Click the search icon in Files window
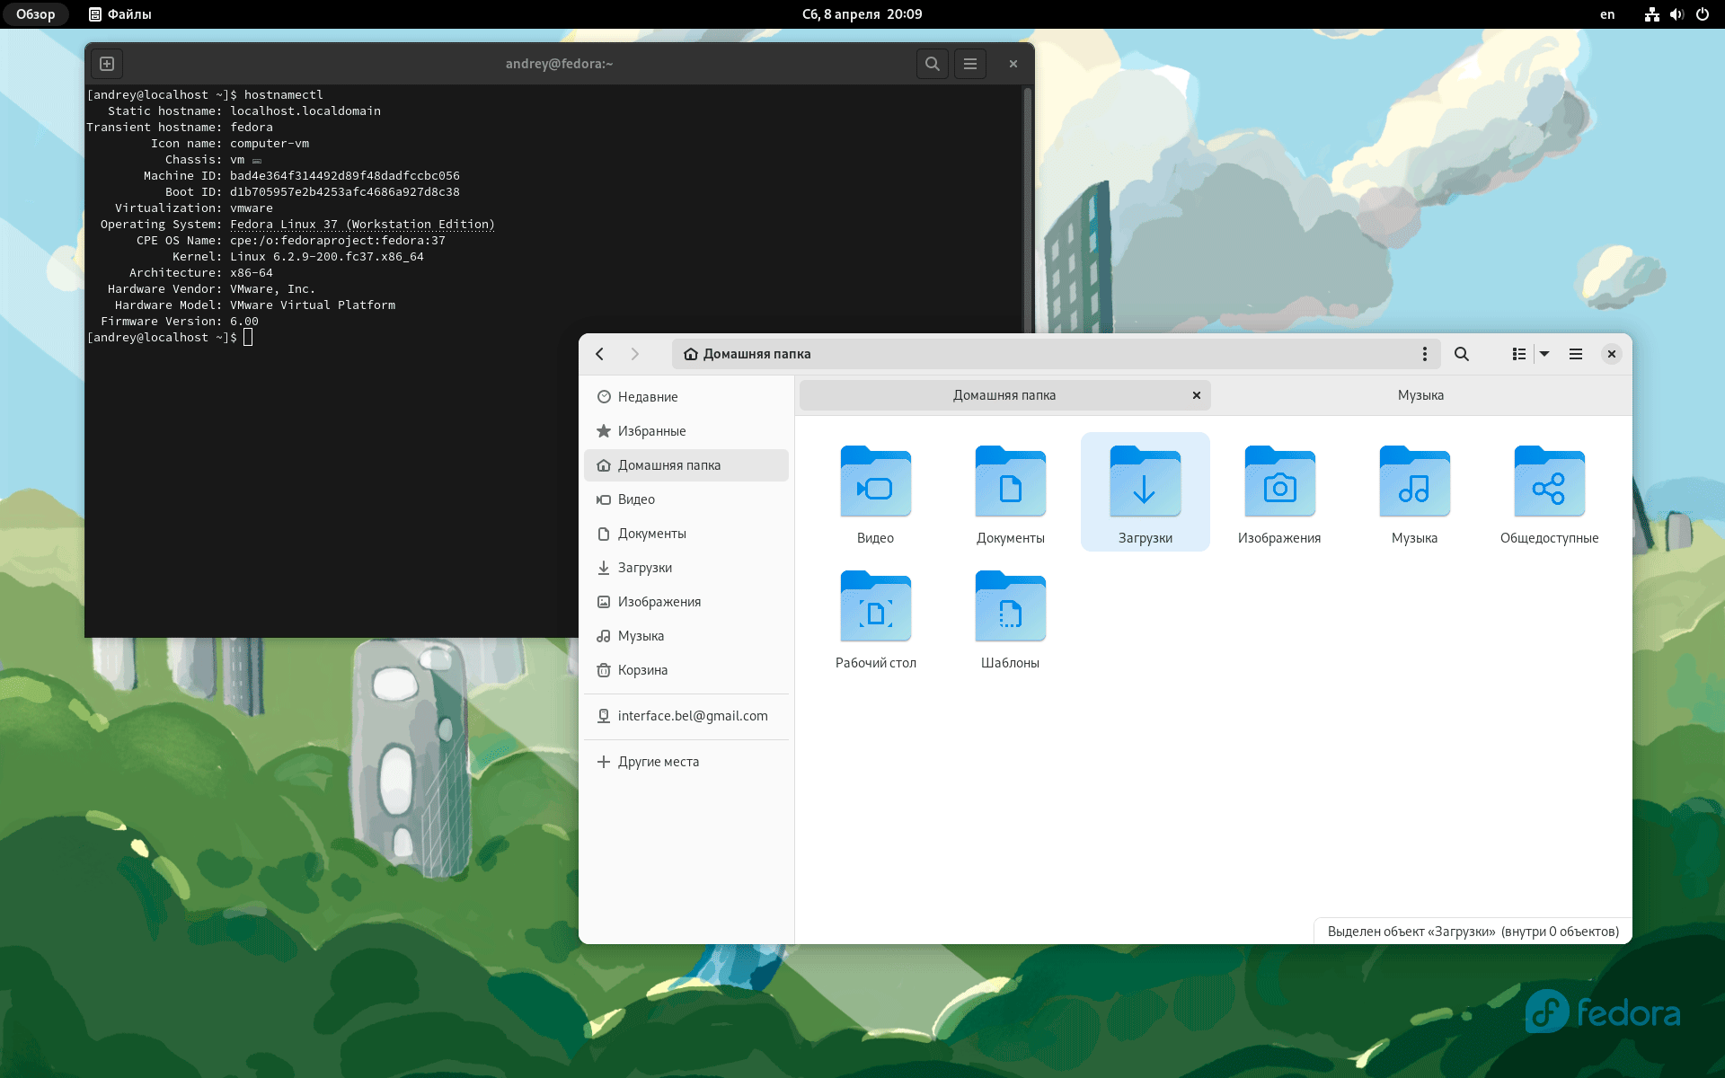 1462,354
